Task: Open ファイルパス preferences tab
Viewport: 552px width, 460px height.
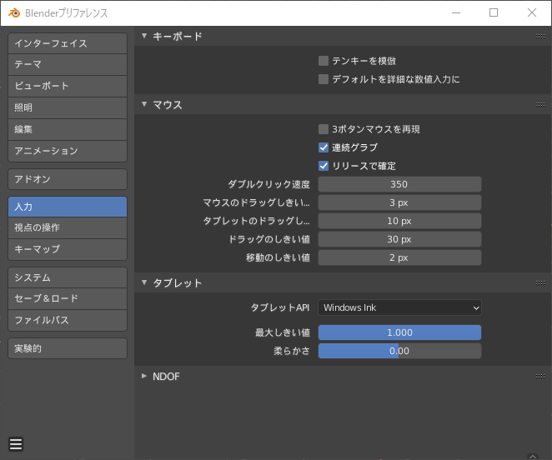Action: (x=68, y=320)
